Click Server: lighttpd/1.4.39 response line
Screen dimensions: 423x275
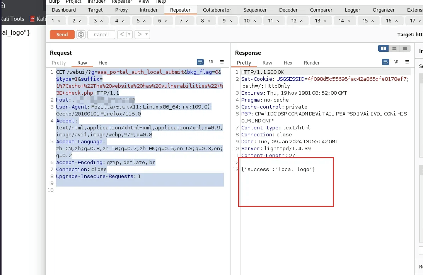[276, 149]
